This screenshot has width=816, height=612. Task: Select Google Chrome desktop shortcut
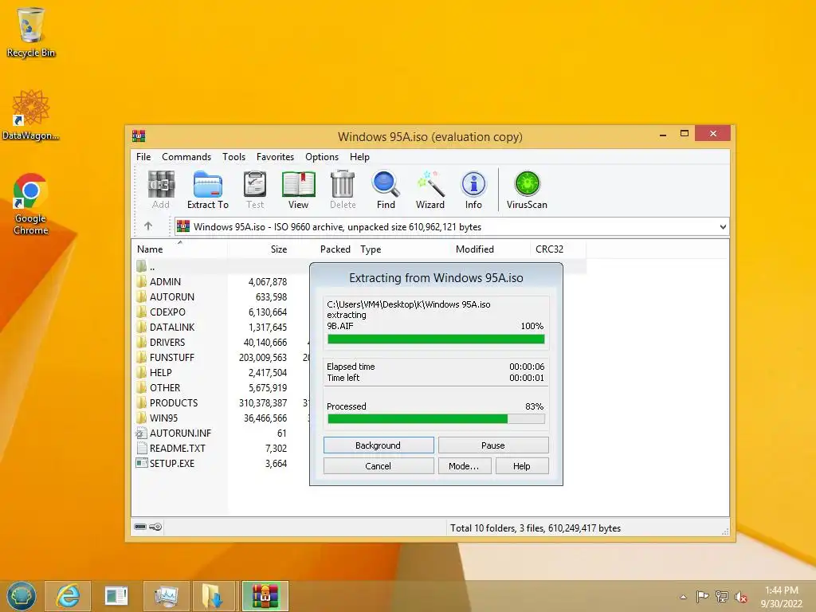click(x=31, y=204)
